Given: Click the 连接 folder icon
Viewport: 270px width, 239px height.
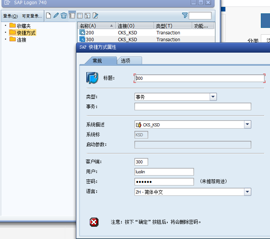Looking at the screenshot, I should pyautogui.click(x=12, y=39).
